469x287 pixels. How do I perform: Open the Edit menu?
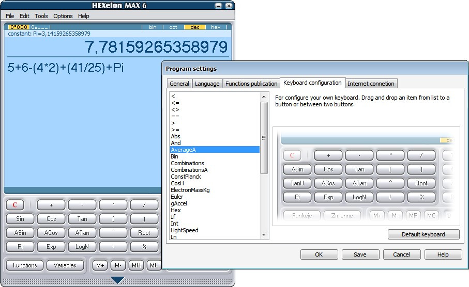tap(24, 16)
